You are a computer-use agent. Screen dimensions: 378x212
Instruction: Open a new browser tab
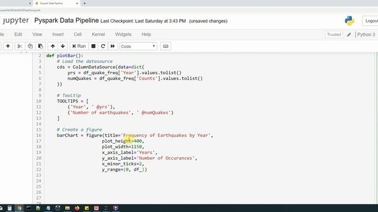[x=84, y=4]
